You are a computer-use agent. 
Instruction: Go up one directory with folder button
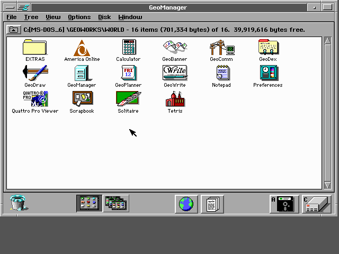tap(14, 30)
